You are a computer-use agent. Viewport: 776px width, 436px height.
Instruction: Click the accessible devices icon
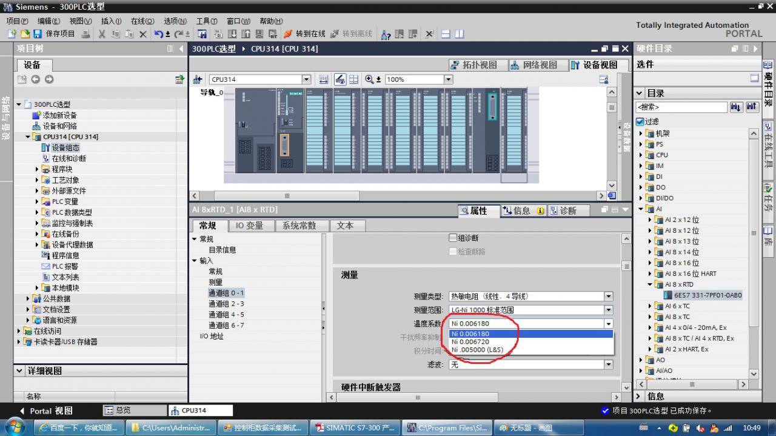click(x=386, y=34)
